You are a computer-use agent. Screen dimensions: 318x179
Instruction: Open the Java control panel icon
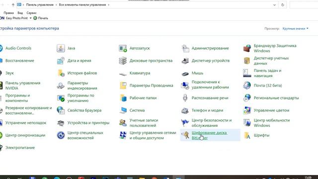coord(61,48)
